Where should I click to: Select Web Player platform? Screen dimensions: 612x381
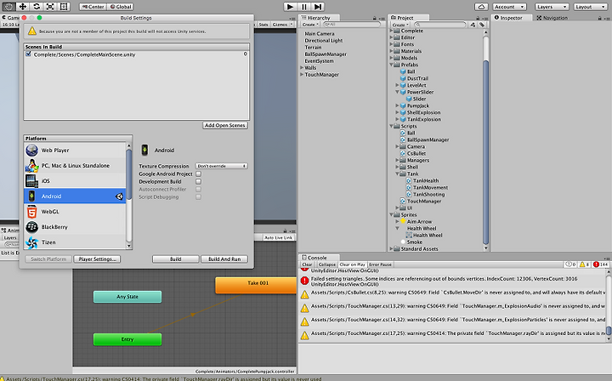pyautogui.click(x=75, y=151)
